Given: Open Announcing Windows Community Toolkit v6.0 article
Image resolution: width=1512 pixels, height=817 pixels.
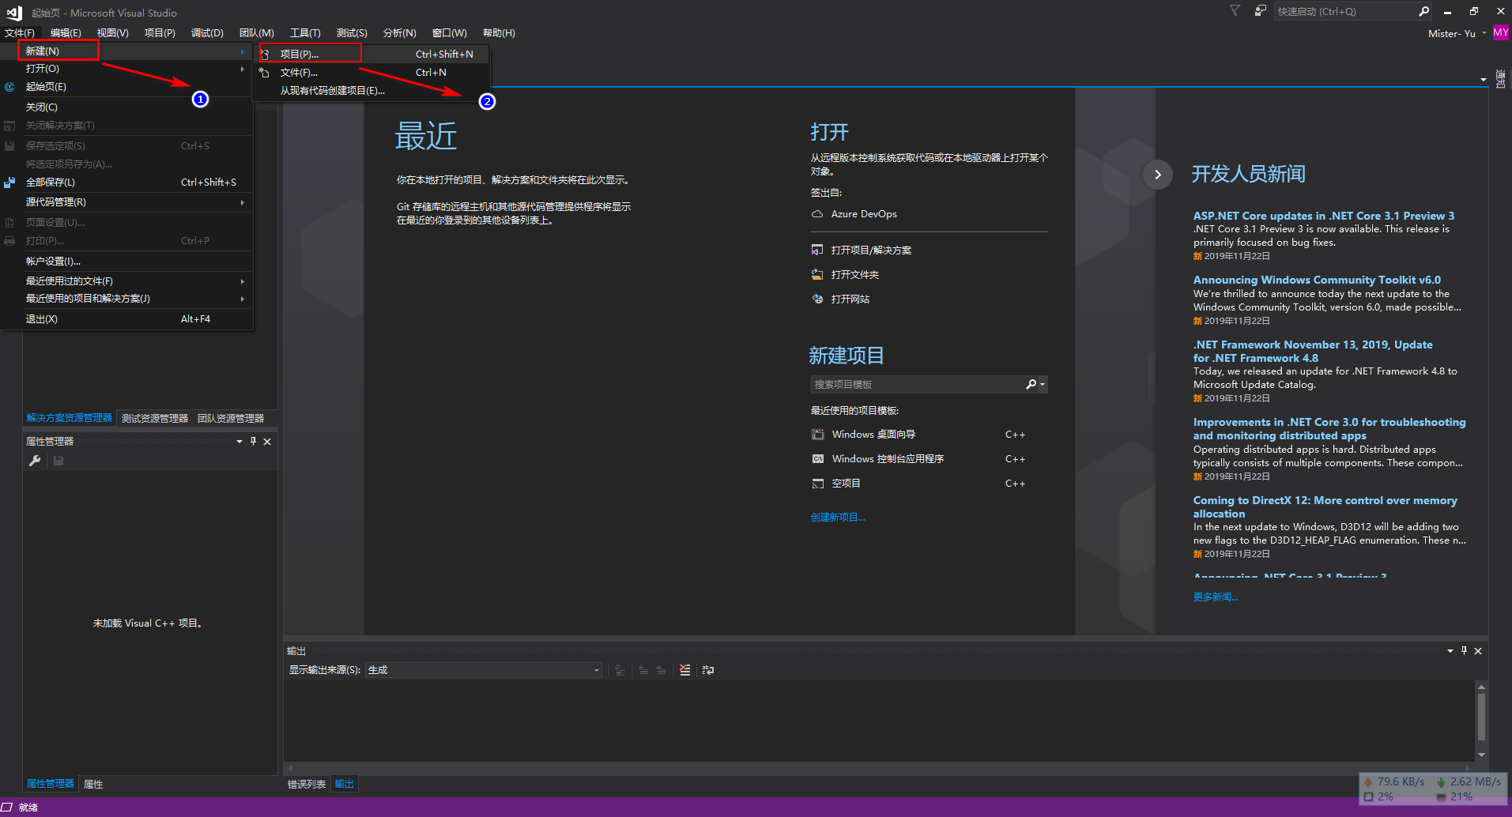Looking at the screenshot, I should 1317,280.
